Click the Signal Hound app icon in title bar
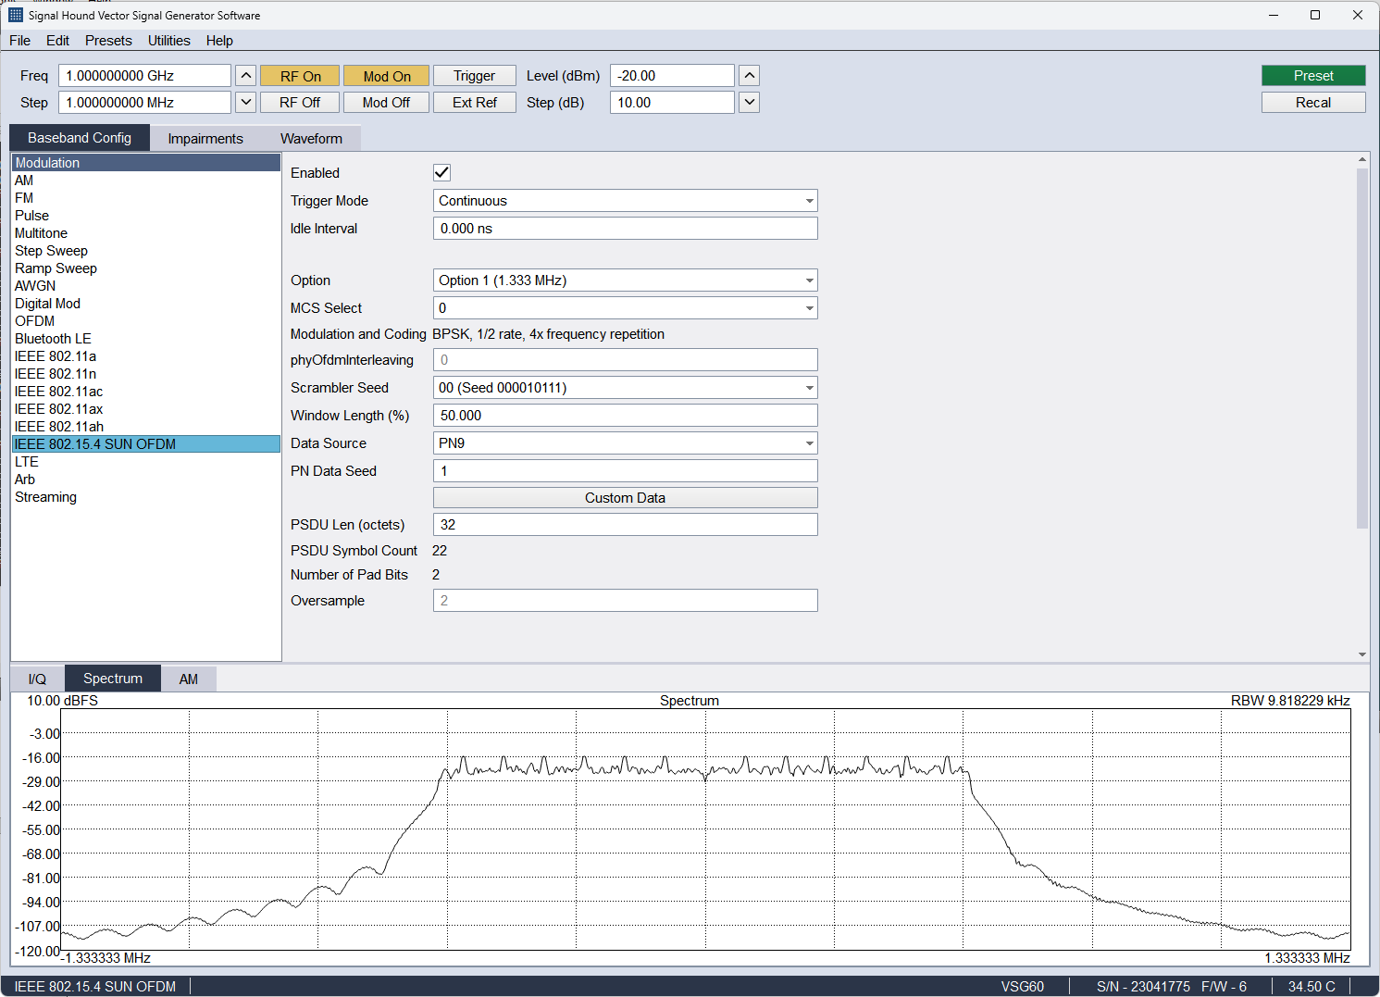The width and height of the screenshot is (1380, 997). coord(16,15)
